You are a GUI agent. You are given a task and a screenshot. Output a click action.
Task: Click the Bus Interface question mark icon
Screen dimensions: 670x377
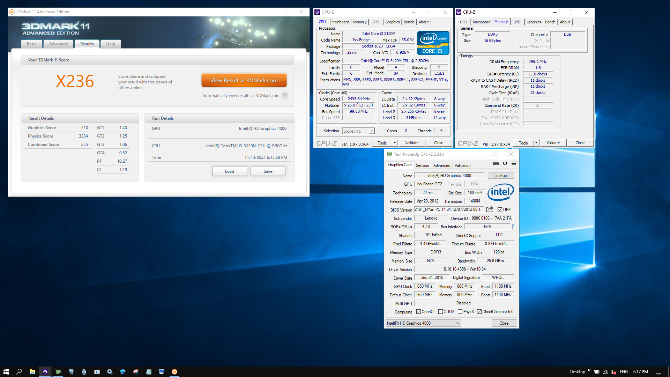point(513,227)
